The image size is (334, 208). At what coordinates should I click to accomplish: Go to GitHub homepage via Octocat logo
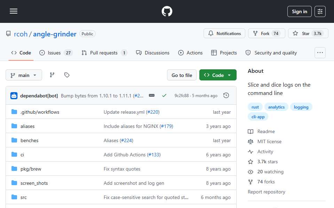pyautogui.click(x=167, y=11)
